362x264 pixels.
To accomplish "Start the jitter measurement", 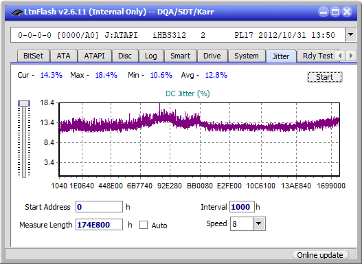I will [x=325, y=77].
